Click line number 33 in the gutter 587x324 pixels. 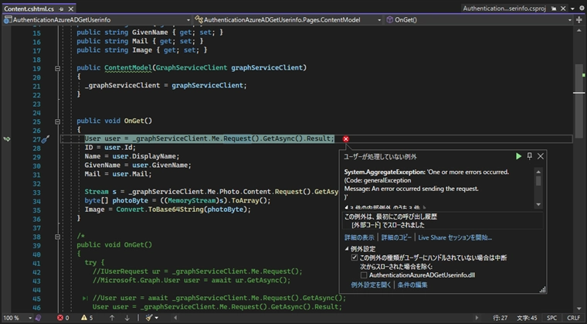pos(36,193)
